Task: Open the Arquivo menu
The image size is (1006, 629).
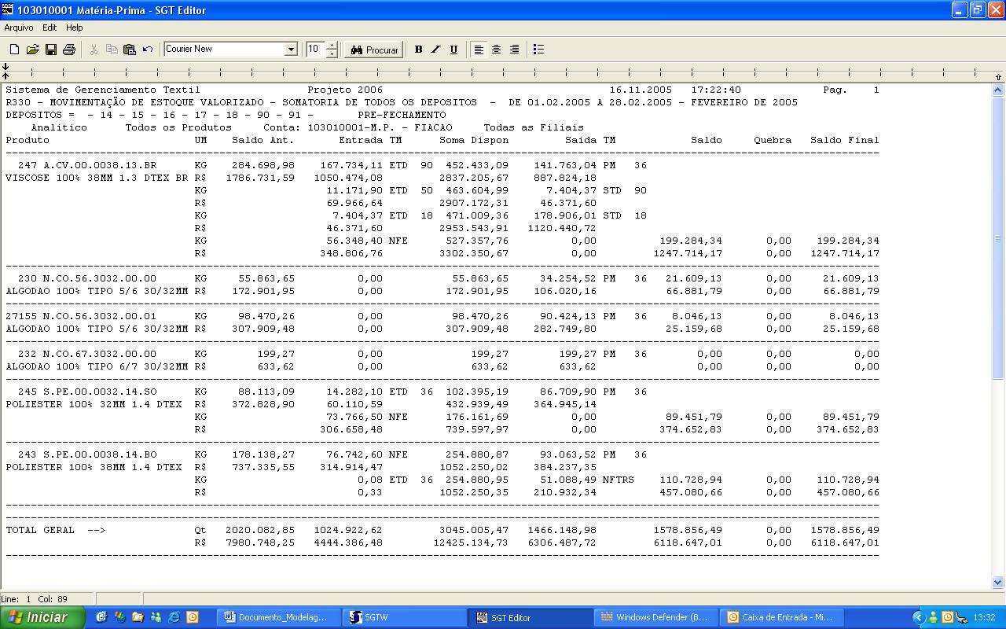Action: coord(19,28)
